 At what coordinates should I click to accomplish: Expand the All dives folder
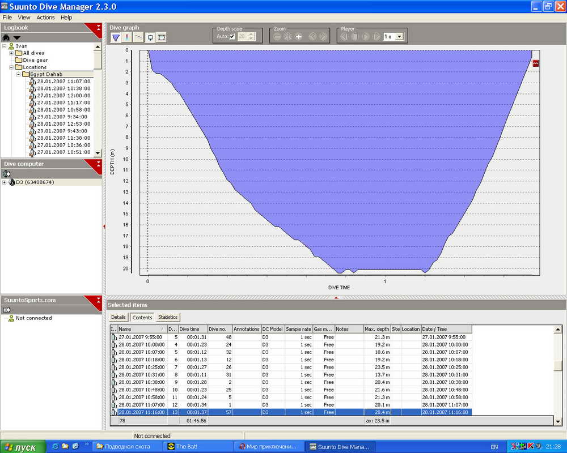[x=11, y=53]
